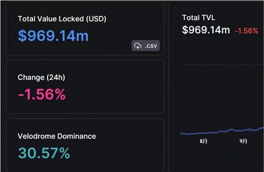Click the white $969.14m chart value
The image size is (264, 172).
coord(206,30)
